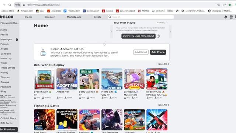Viewport: 236px width, 133px height.
Task: Open the Blox Fruits game thumbnail
Action: pos(44,120)
